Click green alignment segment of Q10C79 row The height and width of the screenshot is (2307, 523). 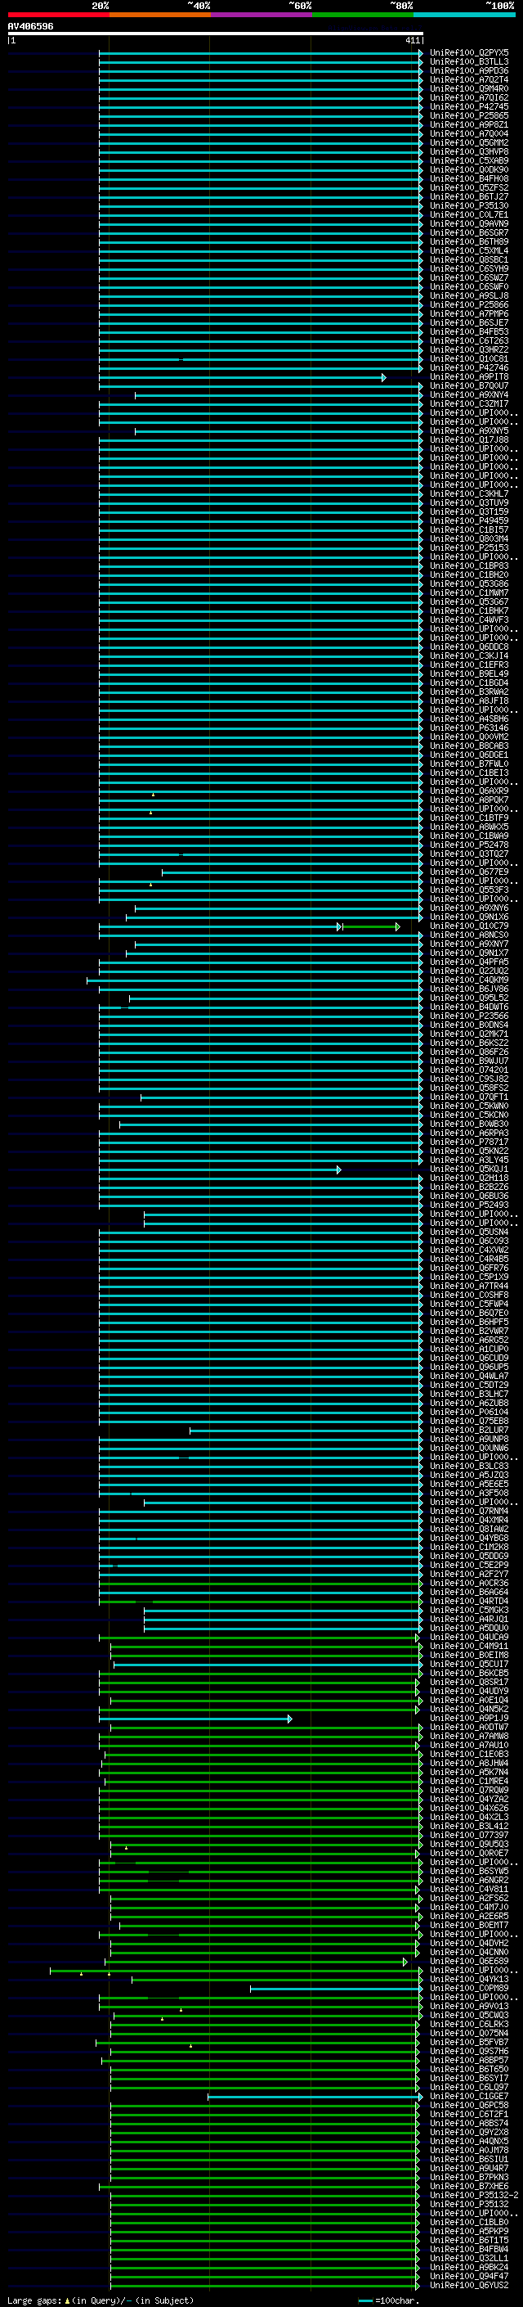coord(369,927)
